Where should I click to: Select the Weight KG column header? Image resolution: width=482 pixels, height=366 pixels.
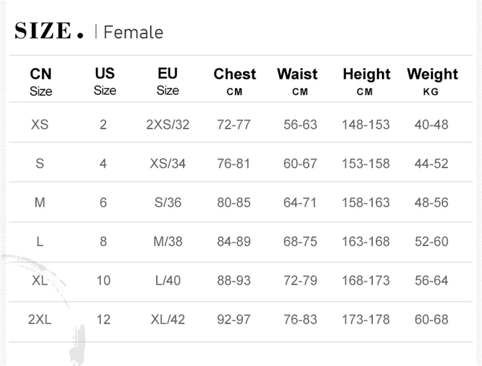432,81
